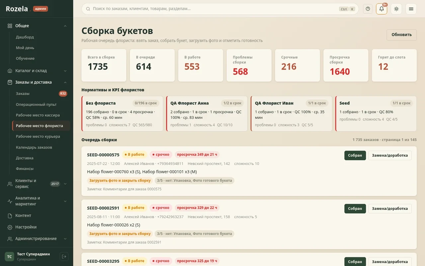Screen dimensions: 425x266
Task: Click order number SEED-00002591
Action: 103,208
